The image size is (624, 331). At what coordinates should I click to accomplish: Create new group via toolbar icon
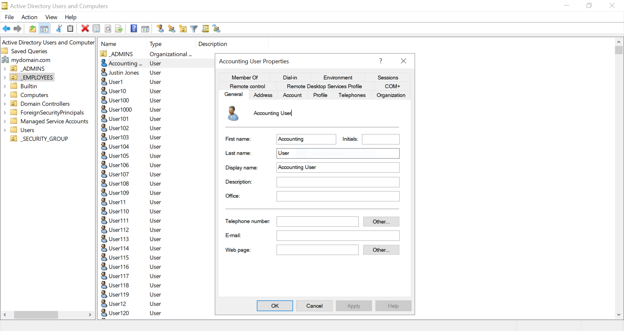(x=172, y=29)
